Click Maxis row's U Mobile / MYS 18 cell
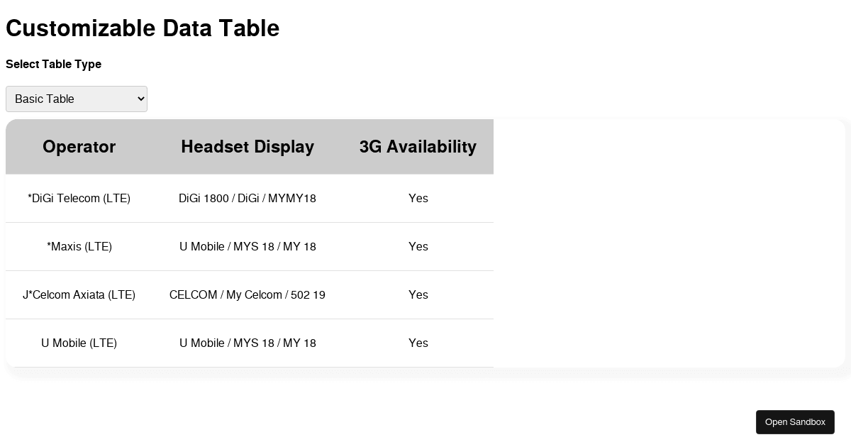Screen dimensions: 851x447 click(x=247, y=247)
